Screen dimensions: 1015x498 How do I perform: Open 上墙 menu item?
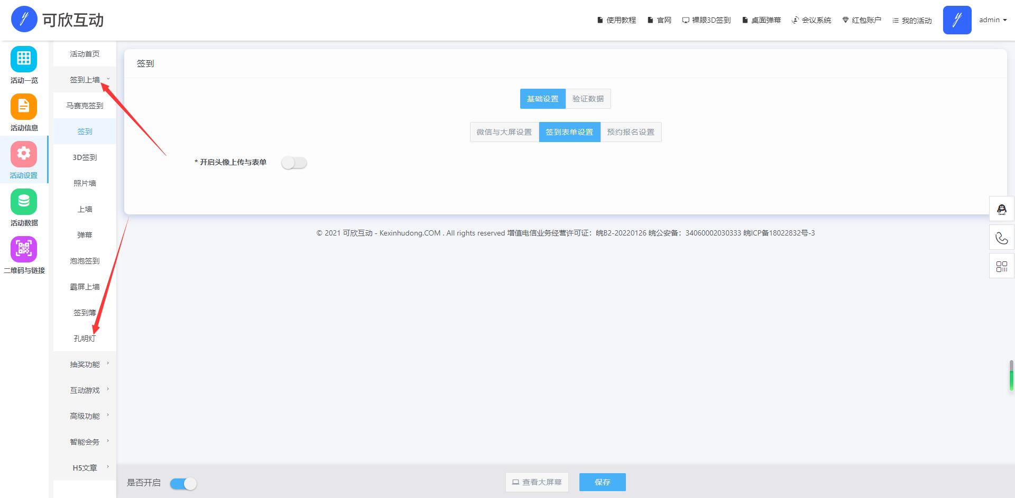[x=85, y=209]
